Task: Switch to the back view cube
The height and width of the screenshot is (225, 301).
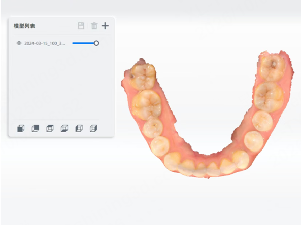Action: 36,128
